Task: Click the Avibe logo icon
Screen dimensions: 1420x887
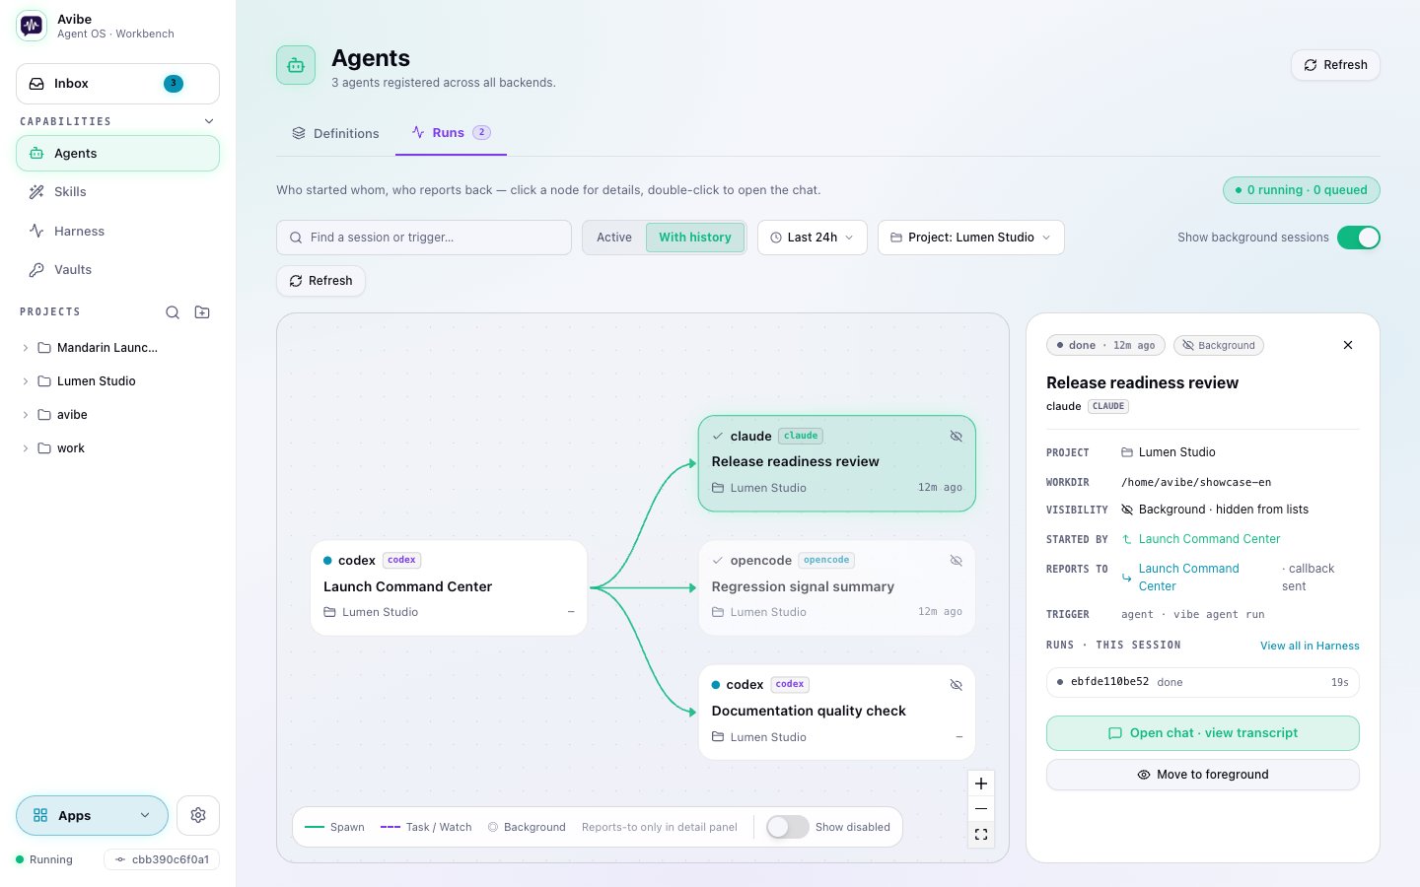Action: [x=32, y=26]
